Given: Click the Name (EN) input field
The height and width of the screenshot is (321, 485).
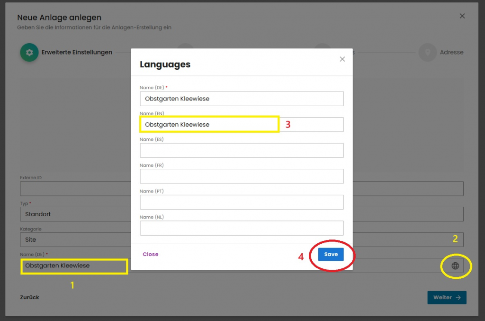Looking at the screenshot, I should click(x=242, y=124).
